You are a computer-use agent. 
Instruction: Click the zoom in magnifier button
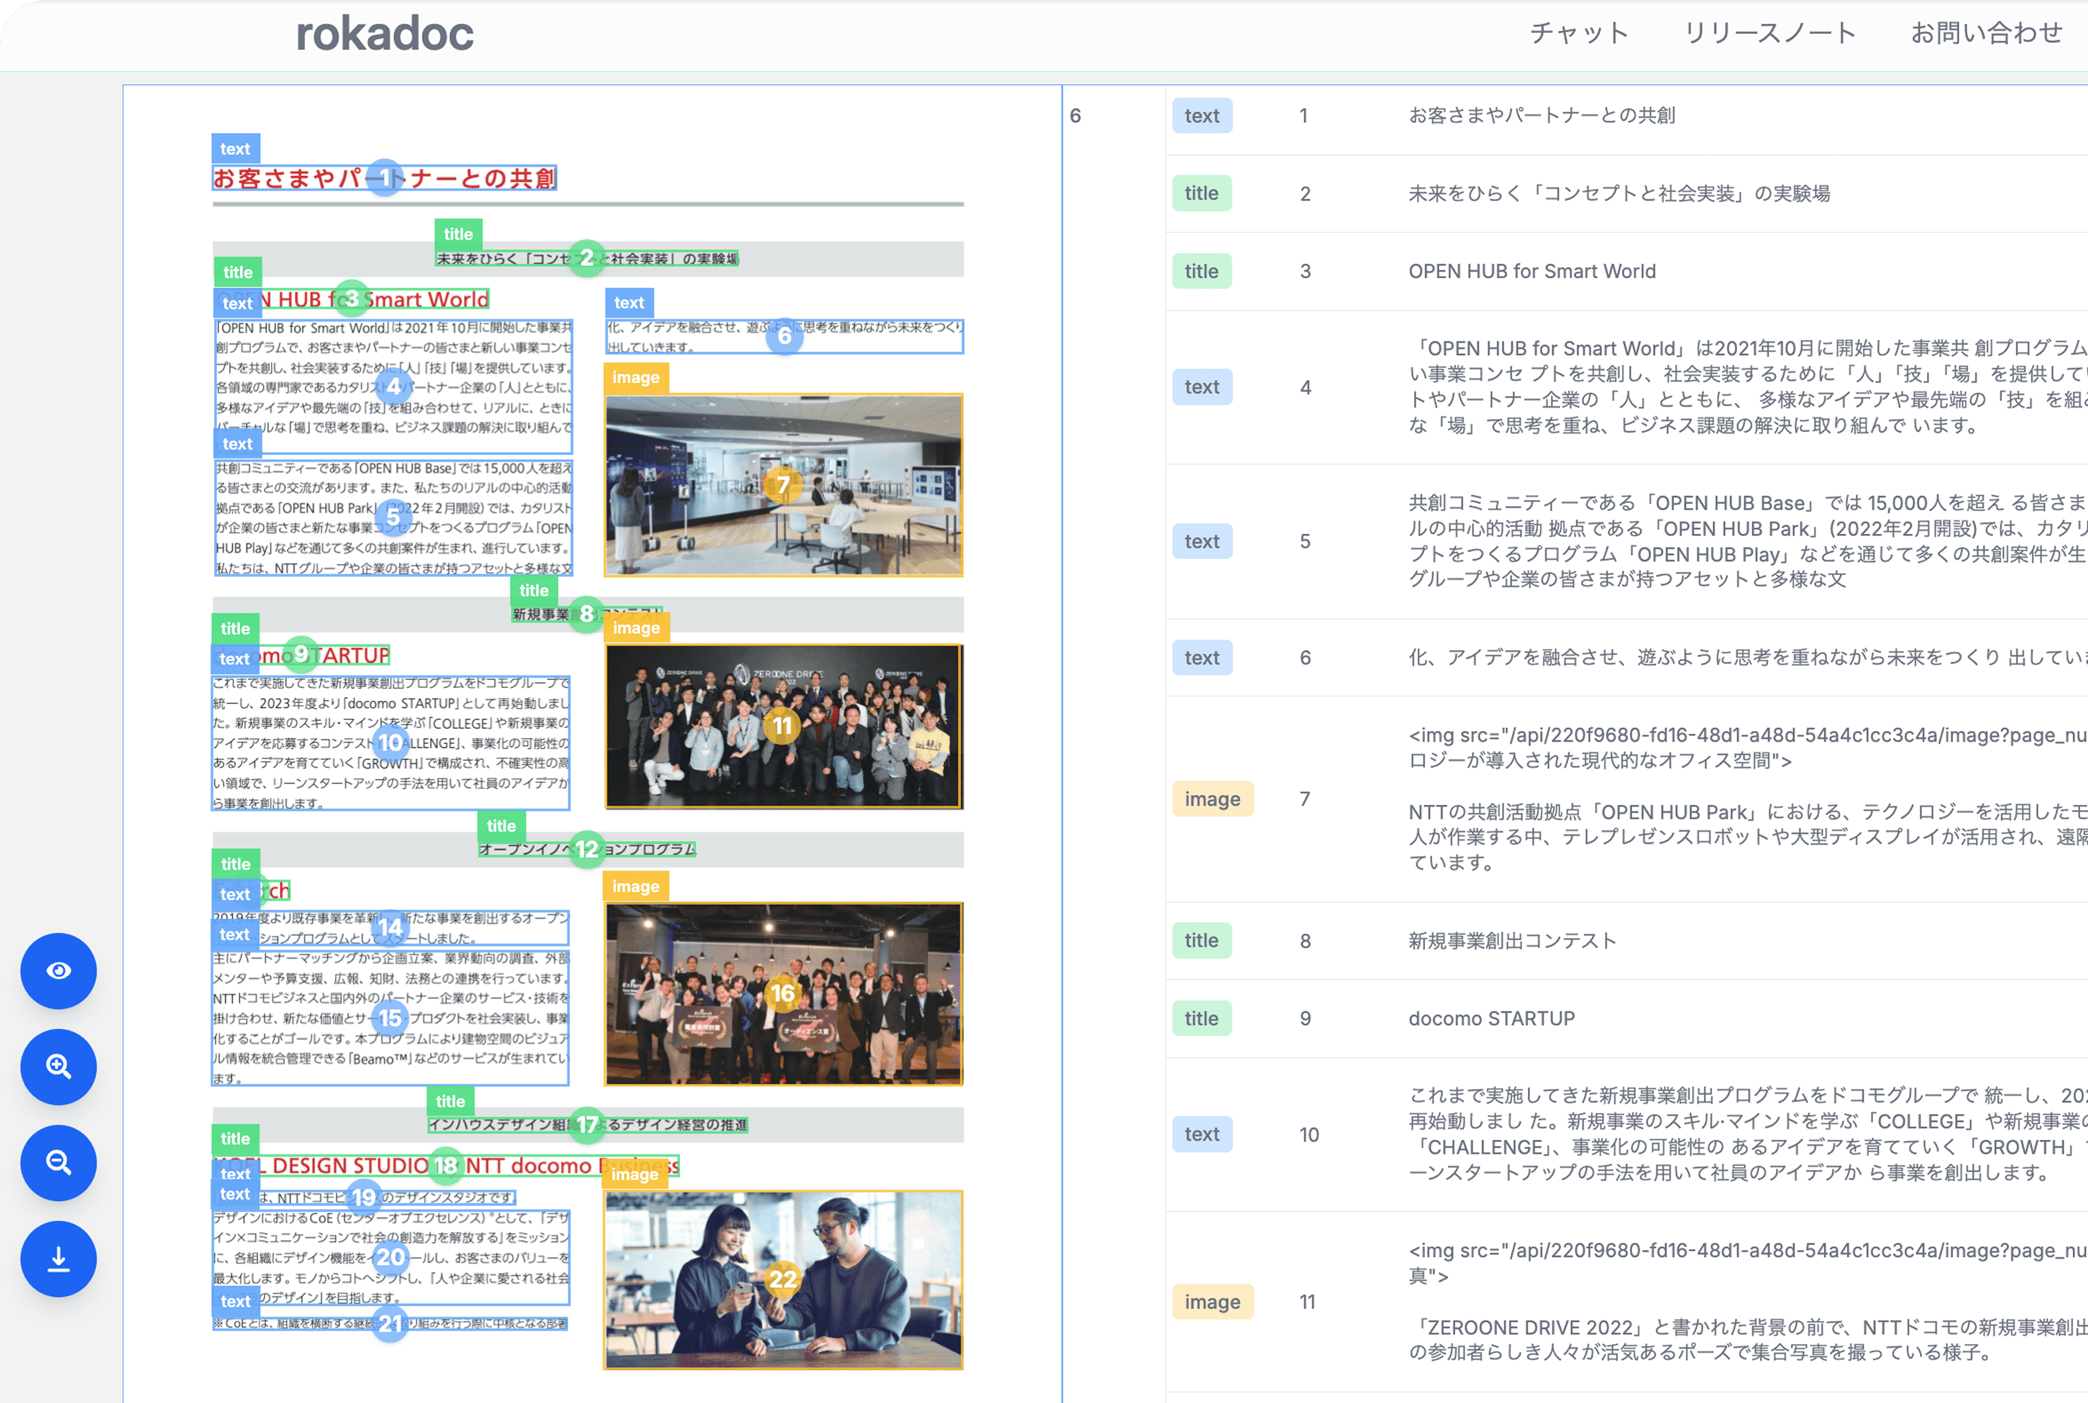click(x=58, y=1067)
